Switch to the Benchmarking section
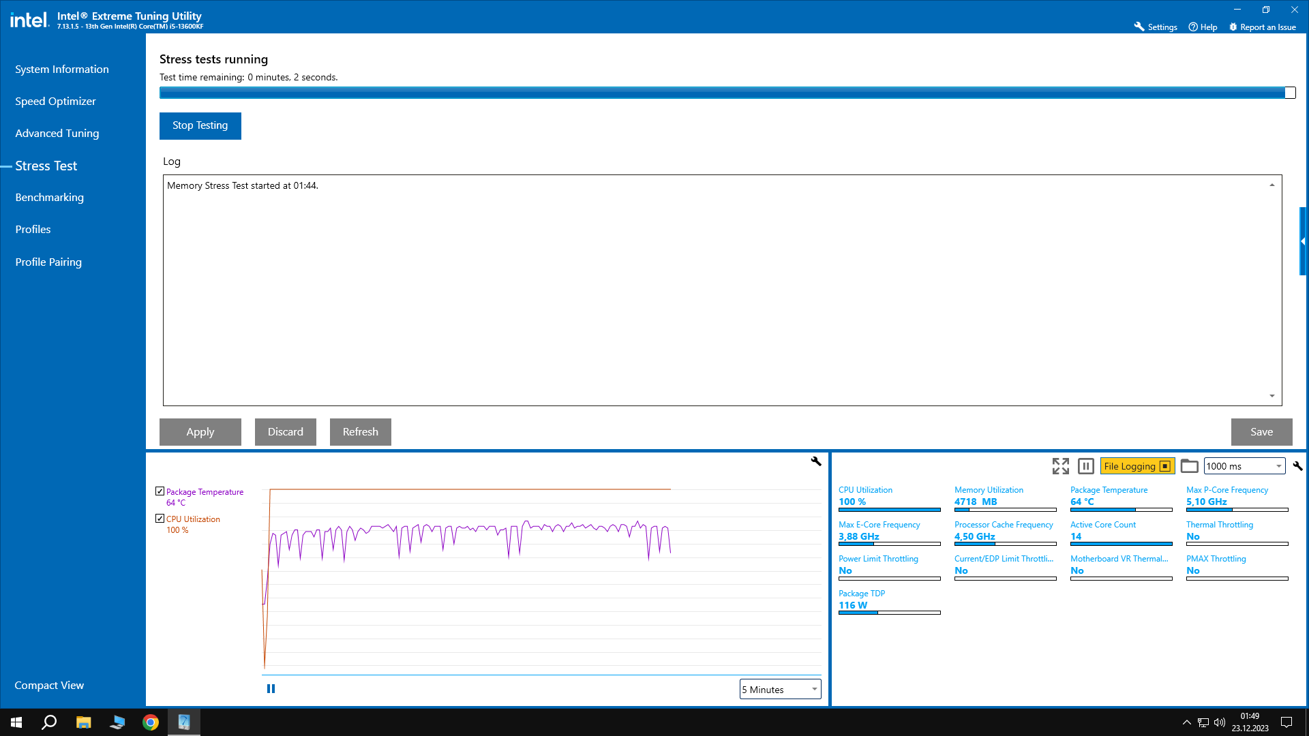Screen dimensions: 1309x736 (50, 198)
